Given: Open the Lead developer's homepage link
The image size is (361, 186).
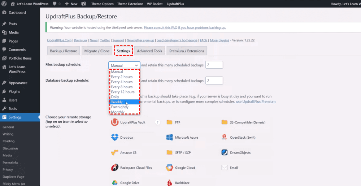Looking at the screenshot, I should 177,40.
